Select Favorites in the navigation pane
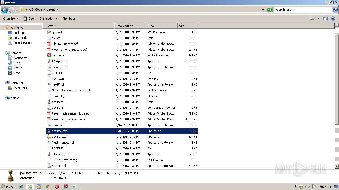This screenshot has width=339, height=190. [x=16, y=28]
